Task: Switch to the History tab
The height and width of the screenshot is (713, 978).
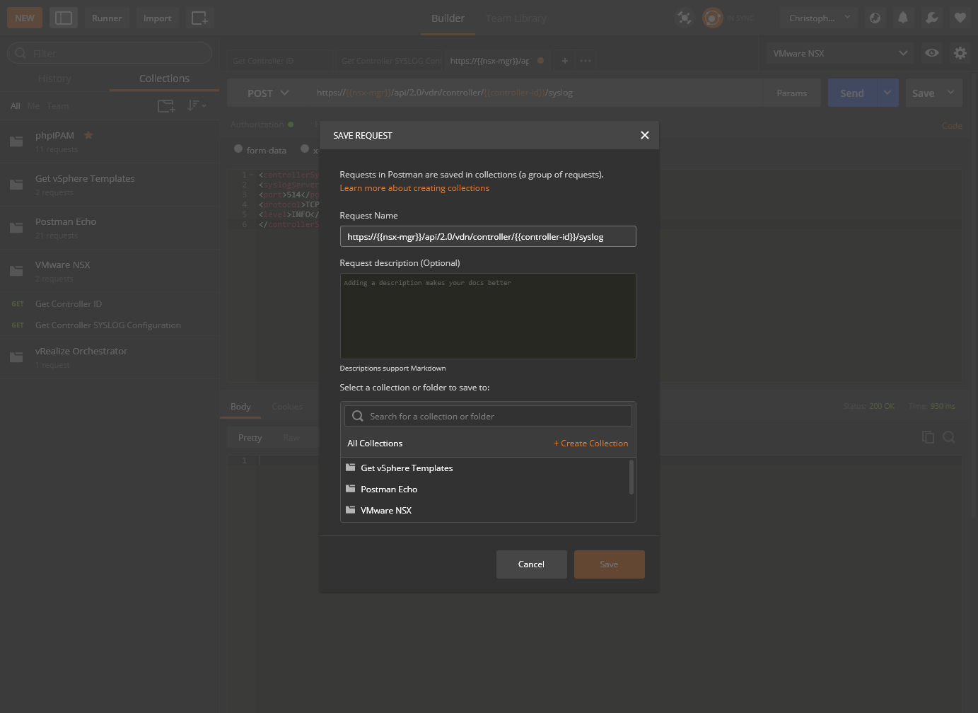Action: click(54, 79)
